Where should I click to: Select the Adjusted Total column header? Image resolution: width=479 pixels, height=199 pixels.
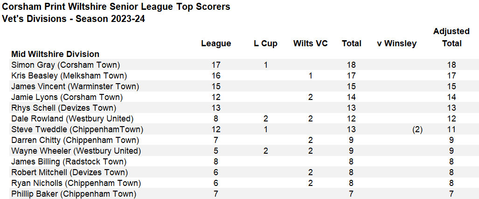pyautogui.click(x=451, y=37)
